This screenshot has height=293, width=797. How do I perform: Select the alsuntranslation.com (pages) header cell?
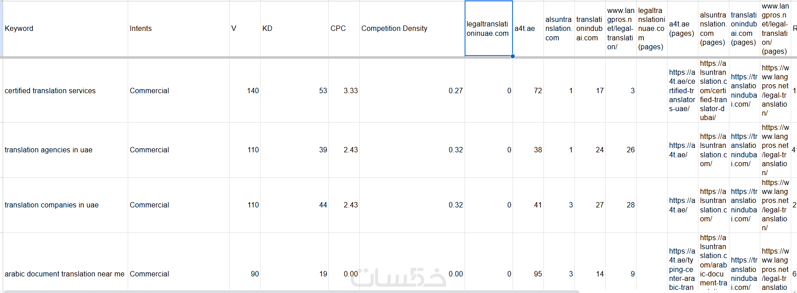pos(714,29)
